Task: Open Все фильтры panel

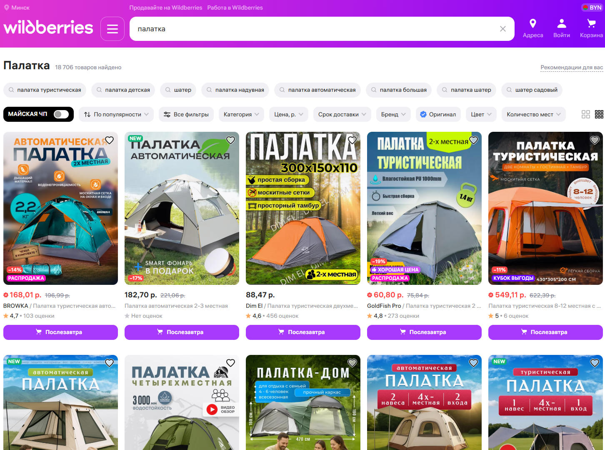Action: click(x=186, y=114)
